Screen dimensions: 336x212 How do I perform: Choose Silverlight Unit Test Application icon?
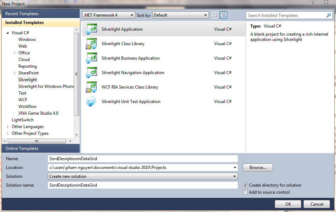coord(91,102)
